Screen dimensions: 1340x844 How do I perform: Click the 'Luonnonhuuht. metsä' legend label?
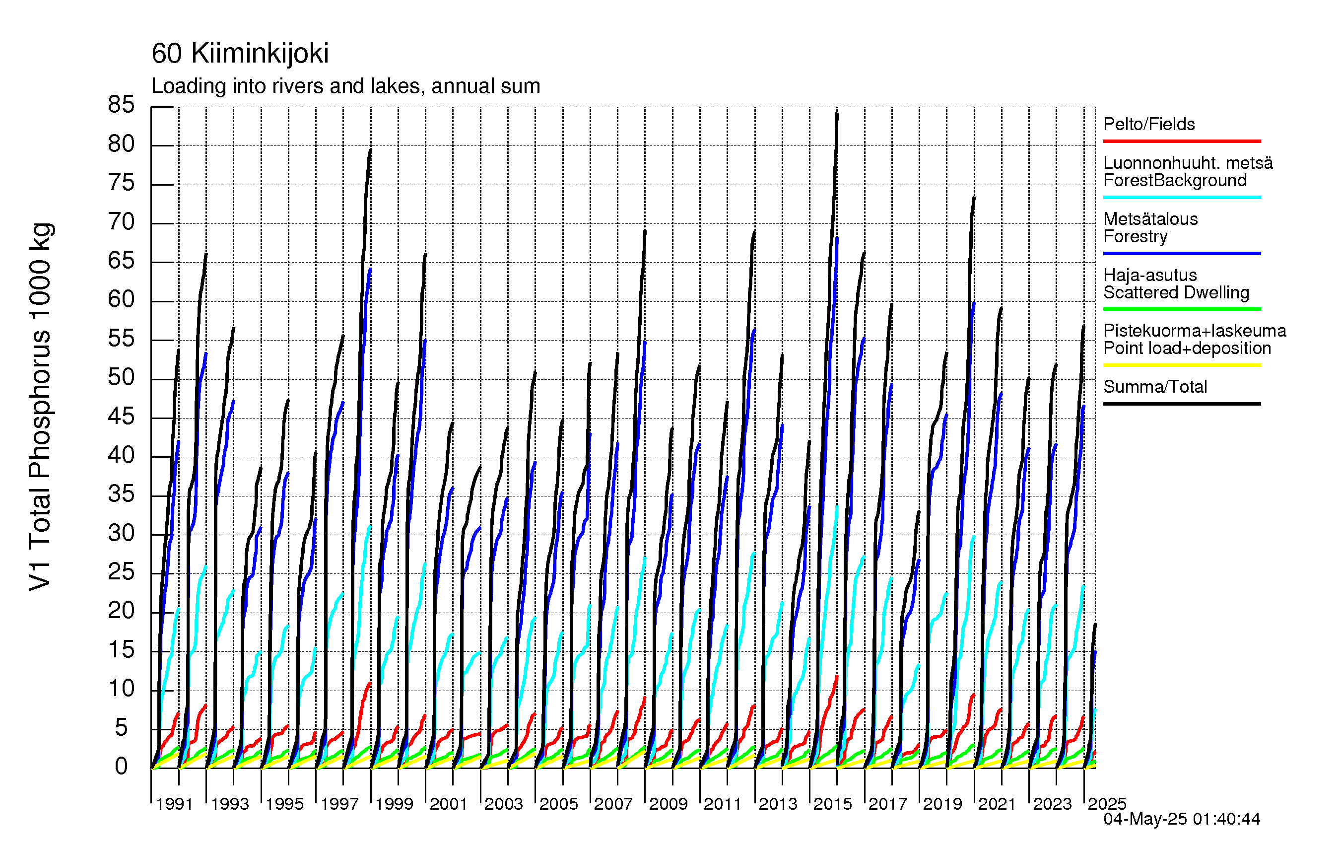1188,163
